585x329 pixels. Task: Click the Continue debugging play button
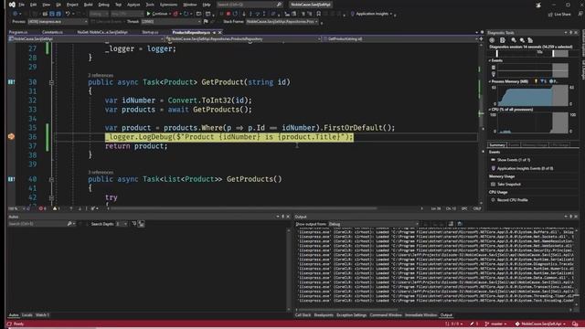point(148,14)
